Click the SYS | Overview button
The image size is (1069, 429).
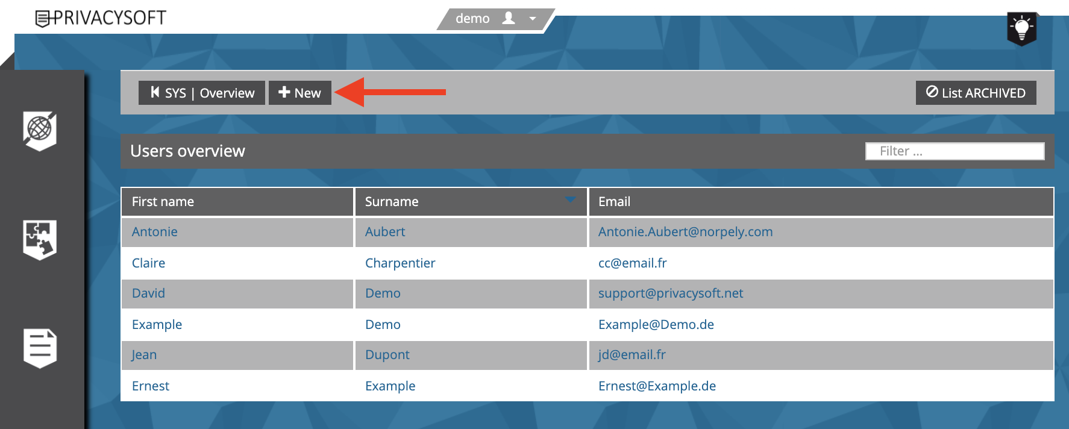coord(202,93)
